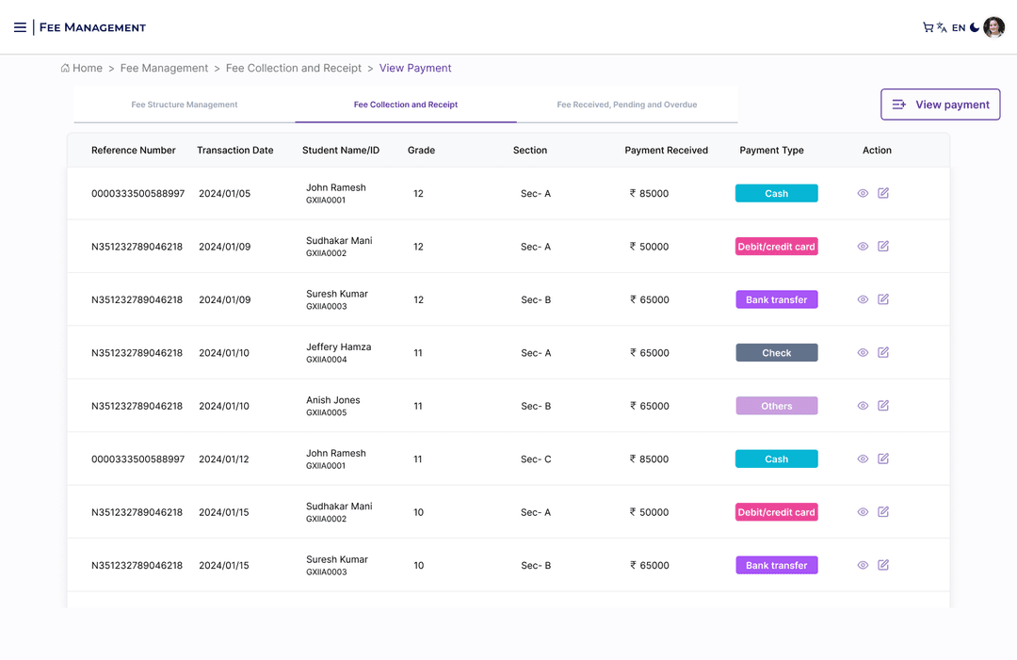Click the View Payment breadcrumb link
This screenshot has width=1017, height=660.
[x=415, y=68]
